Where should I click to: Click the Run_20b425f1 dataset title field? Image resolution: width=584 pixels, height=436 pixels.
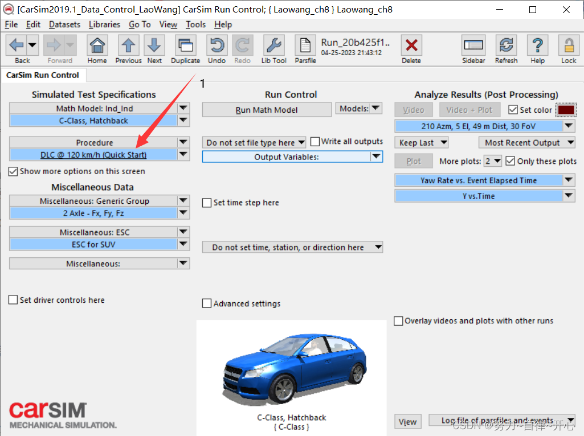tap(356, 43)
